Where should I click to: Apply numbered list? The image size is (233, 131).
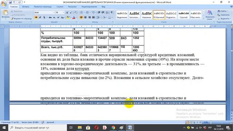(x=87, y=12)
